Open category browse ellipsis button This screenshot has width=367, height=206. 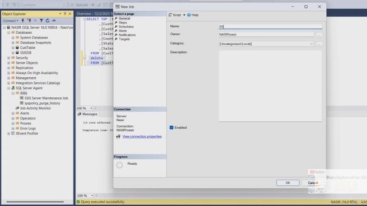pyautogui.click(x=319, y=44)
